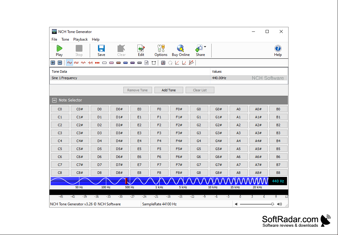Click the 440 Hz frequency readout
The width and height of the screenshot is (338, 235).
pos(278,181)
